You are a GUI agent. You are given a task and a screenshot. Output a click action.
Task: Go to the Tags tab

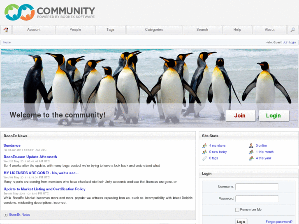click(110, 30)
